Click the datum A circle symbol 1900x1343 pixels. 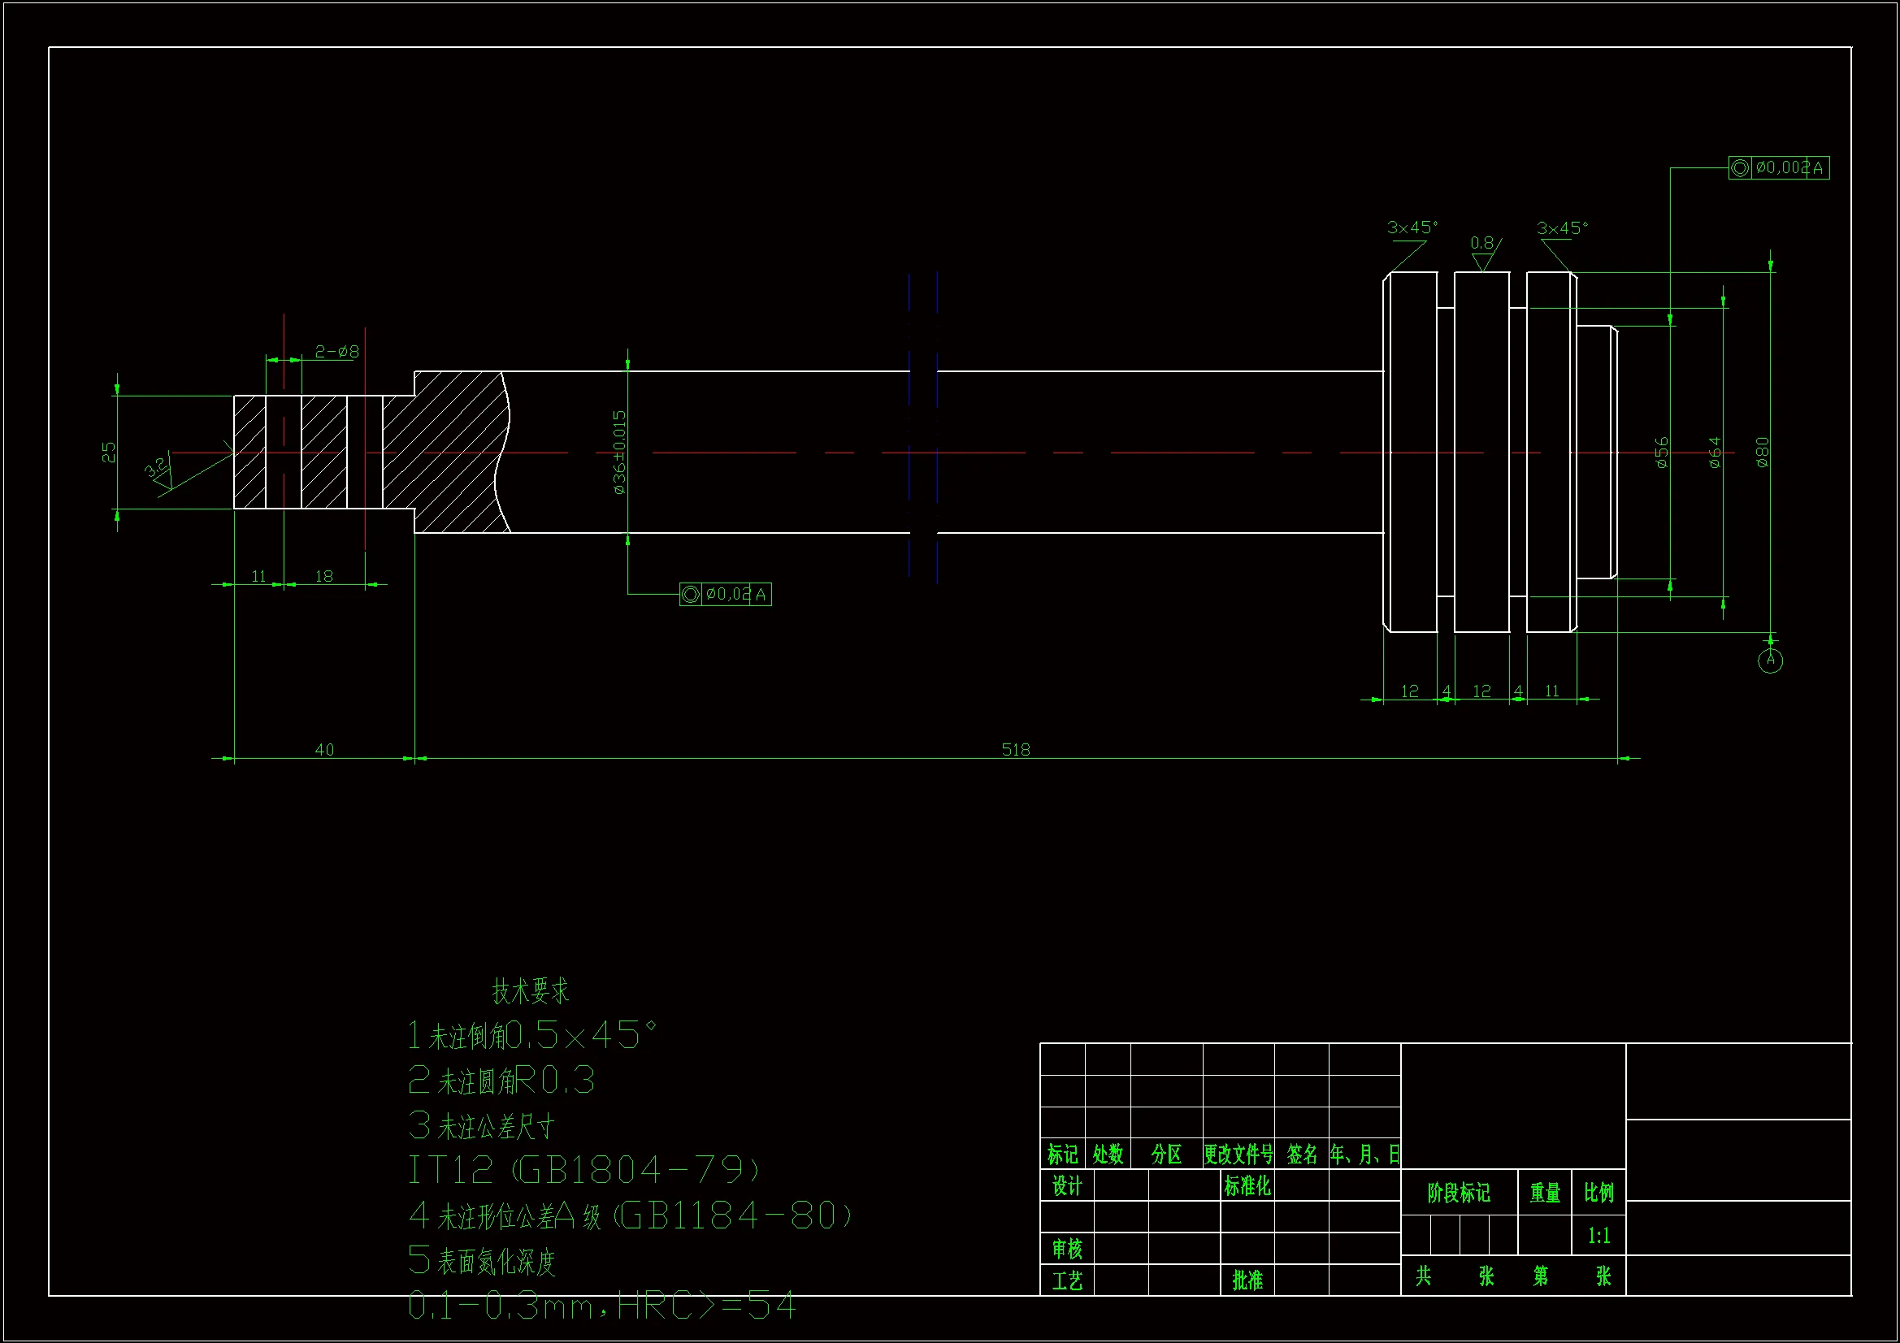point(1770,661)
